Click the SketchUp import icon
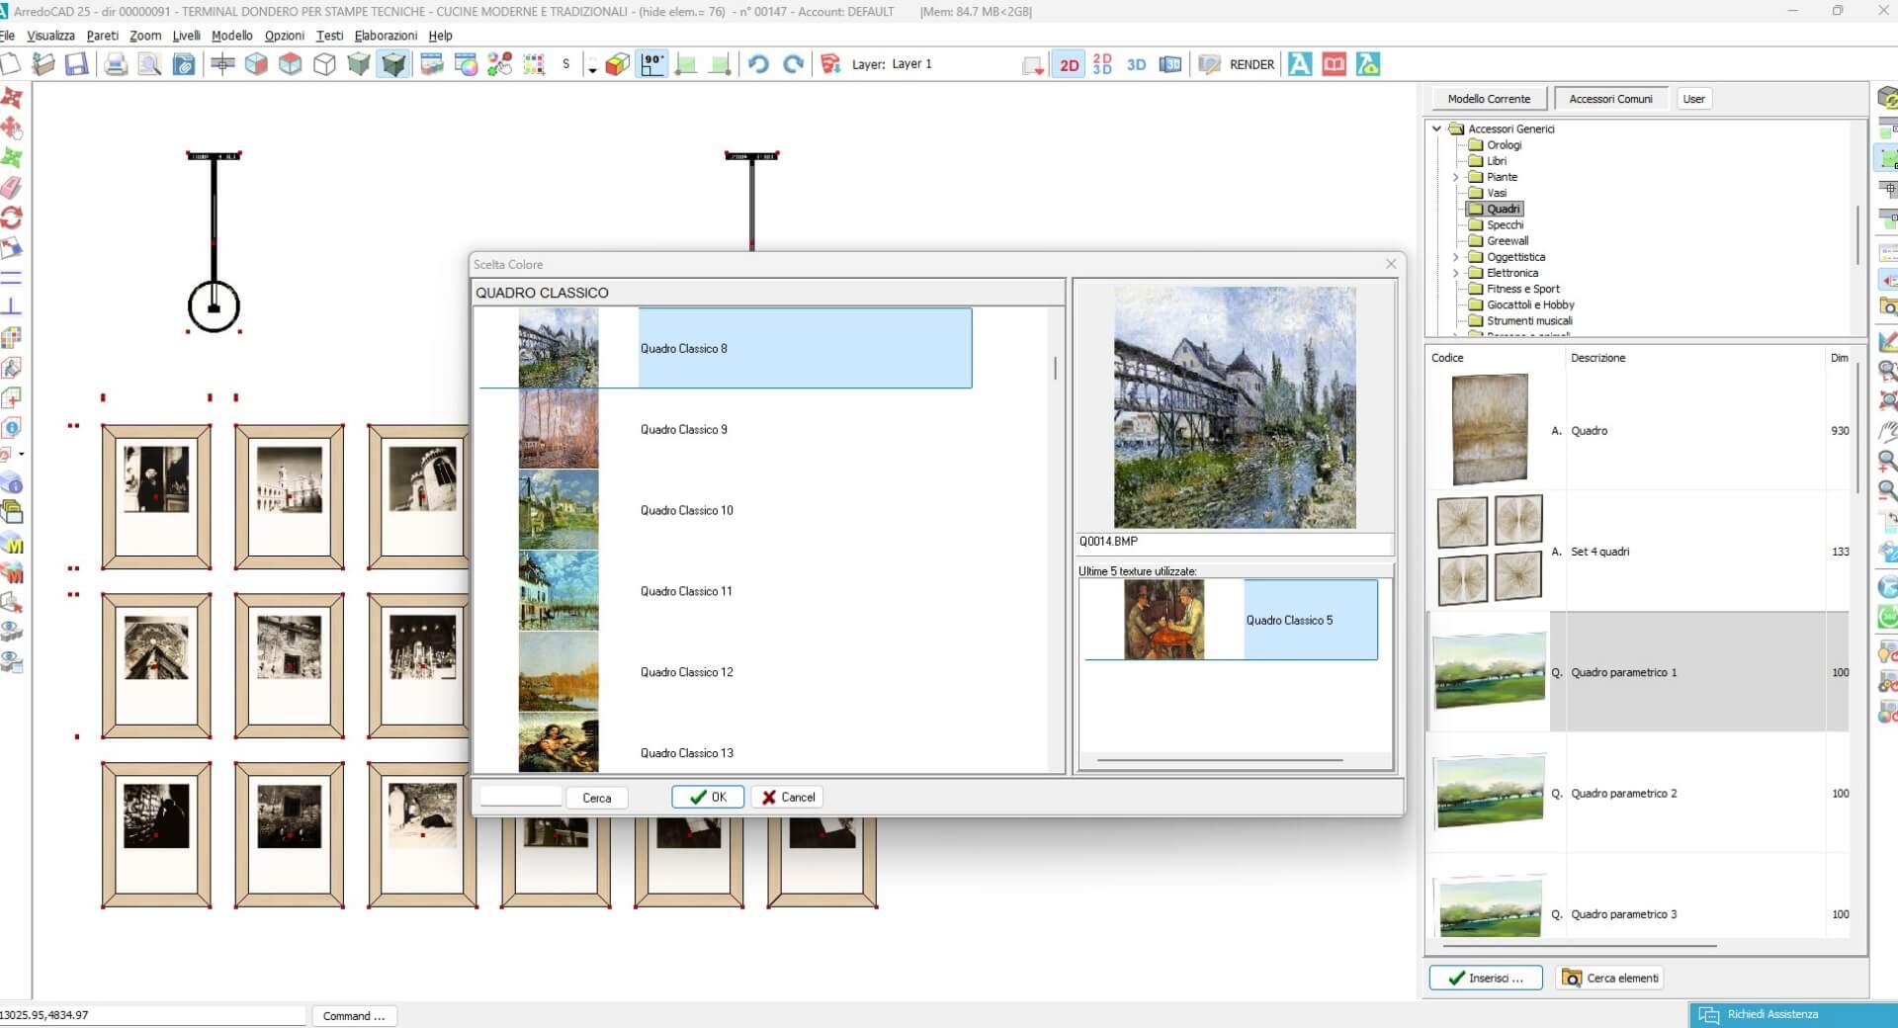 click(x=830, y=64)
